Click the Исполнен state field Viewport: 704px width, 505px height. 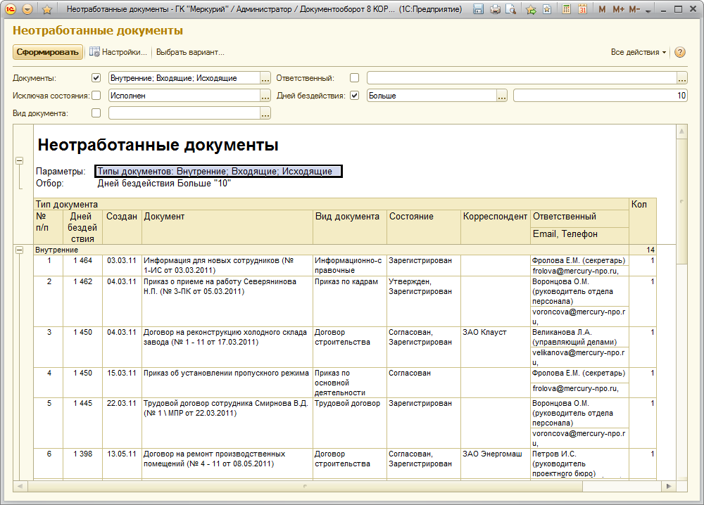pyautogui.click(x=184, y=96)
